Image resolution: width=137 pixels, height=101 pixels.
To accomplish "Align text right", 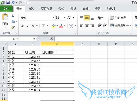I will 92,25.
